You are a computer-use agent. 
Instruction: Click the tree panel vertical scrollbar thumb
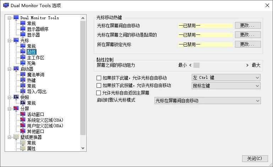tap(83, 78)
